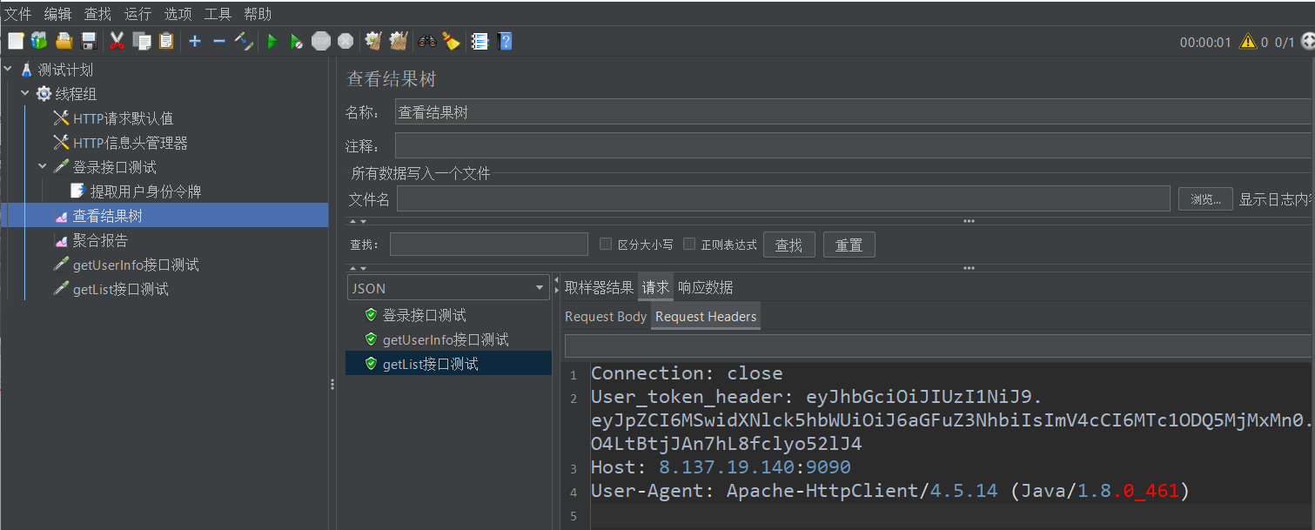This screenshot has height=530, width=1315.
Task: Select the Request Headers tab
Action: click(x=706, y=317)
